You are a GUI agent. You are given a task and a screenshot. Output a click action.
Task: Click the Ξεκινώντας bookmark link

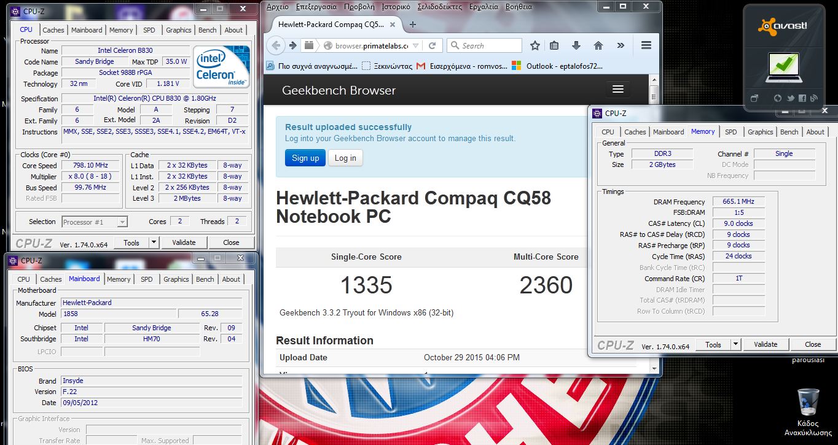pos(386,66)
